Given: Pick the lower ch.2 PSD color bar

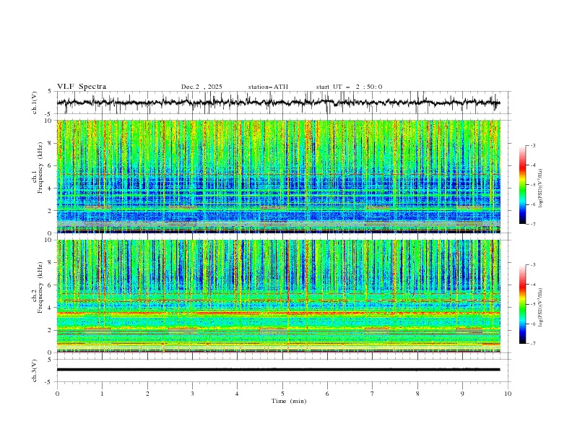Looking at the screenshot, I should pos(522,304).
